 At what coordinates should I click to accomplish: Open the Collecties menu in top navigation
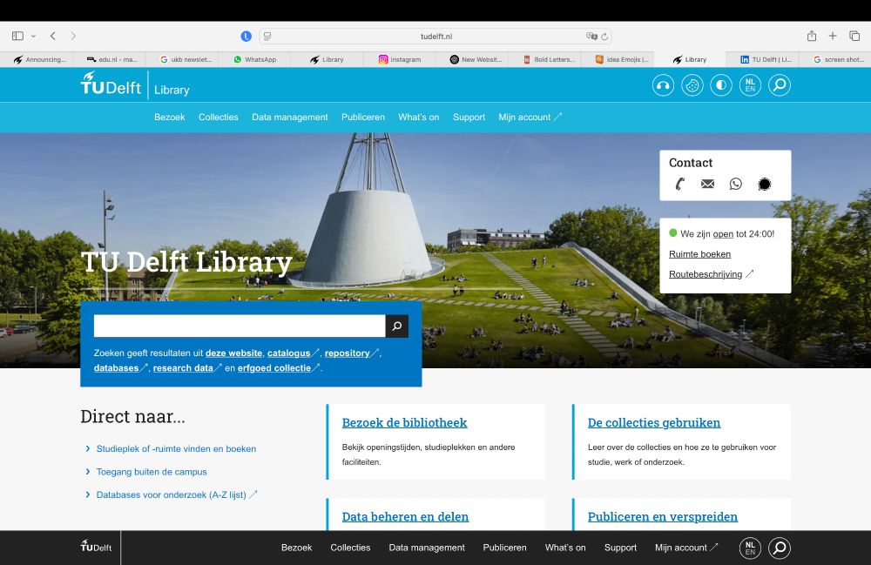tap(219, 118)
